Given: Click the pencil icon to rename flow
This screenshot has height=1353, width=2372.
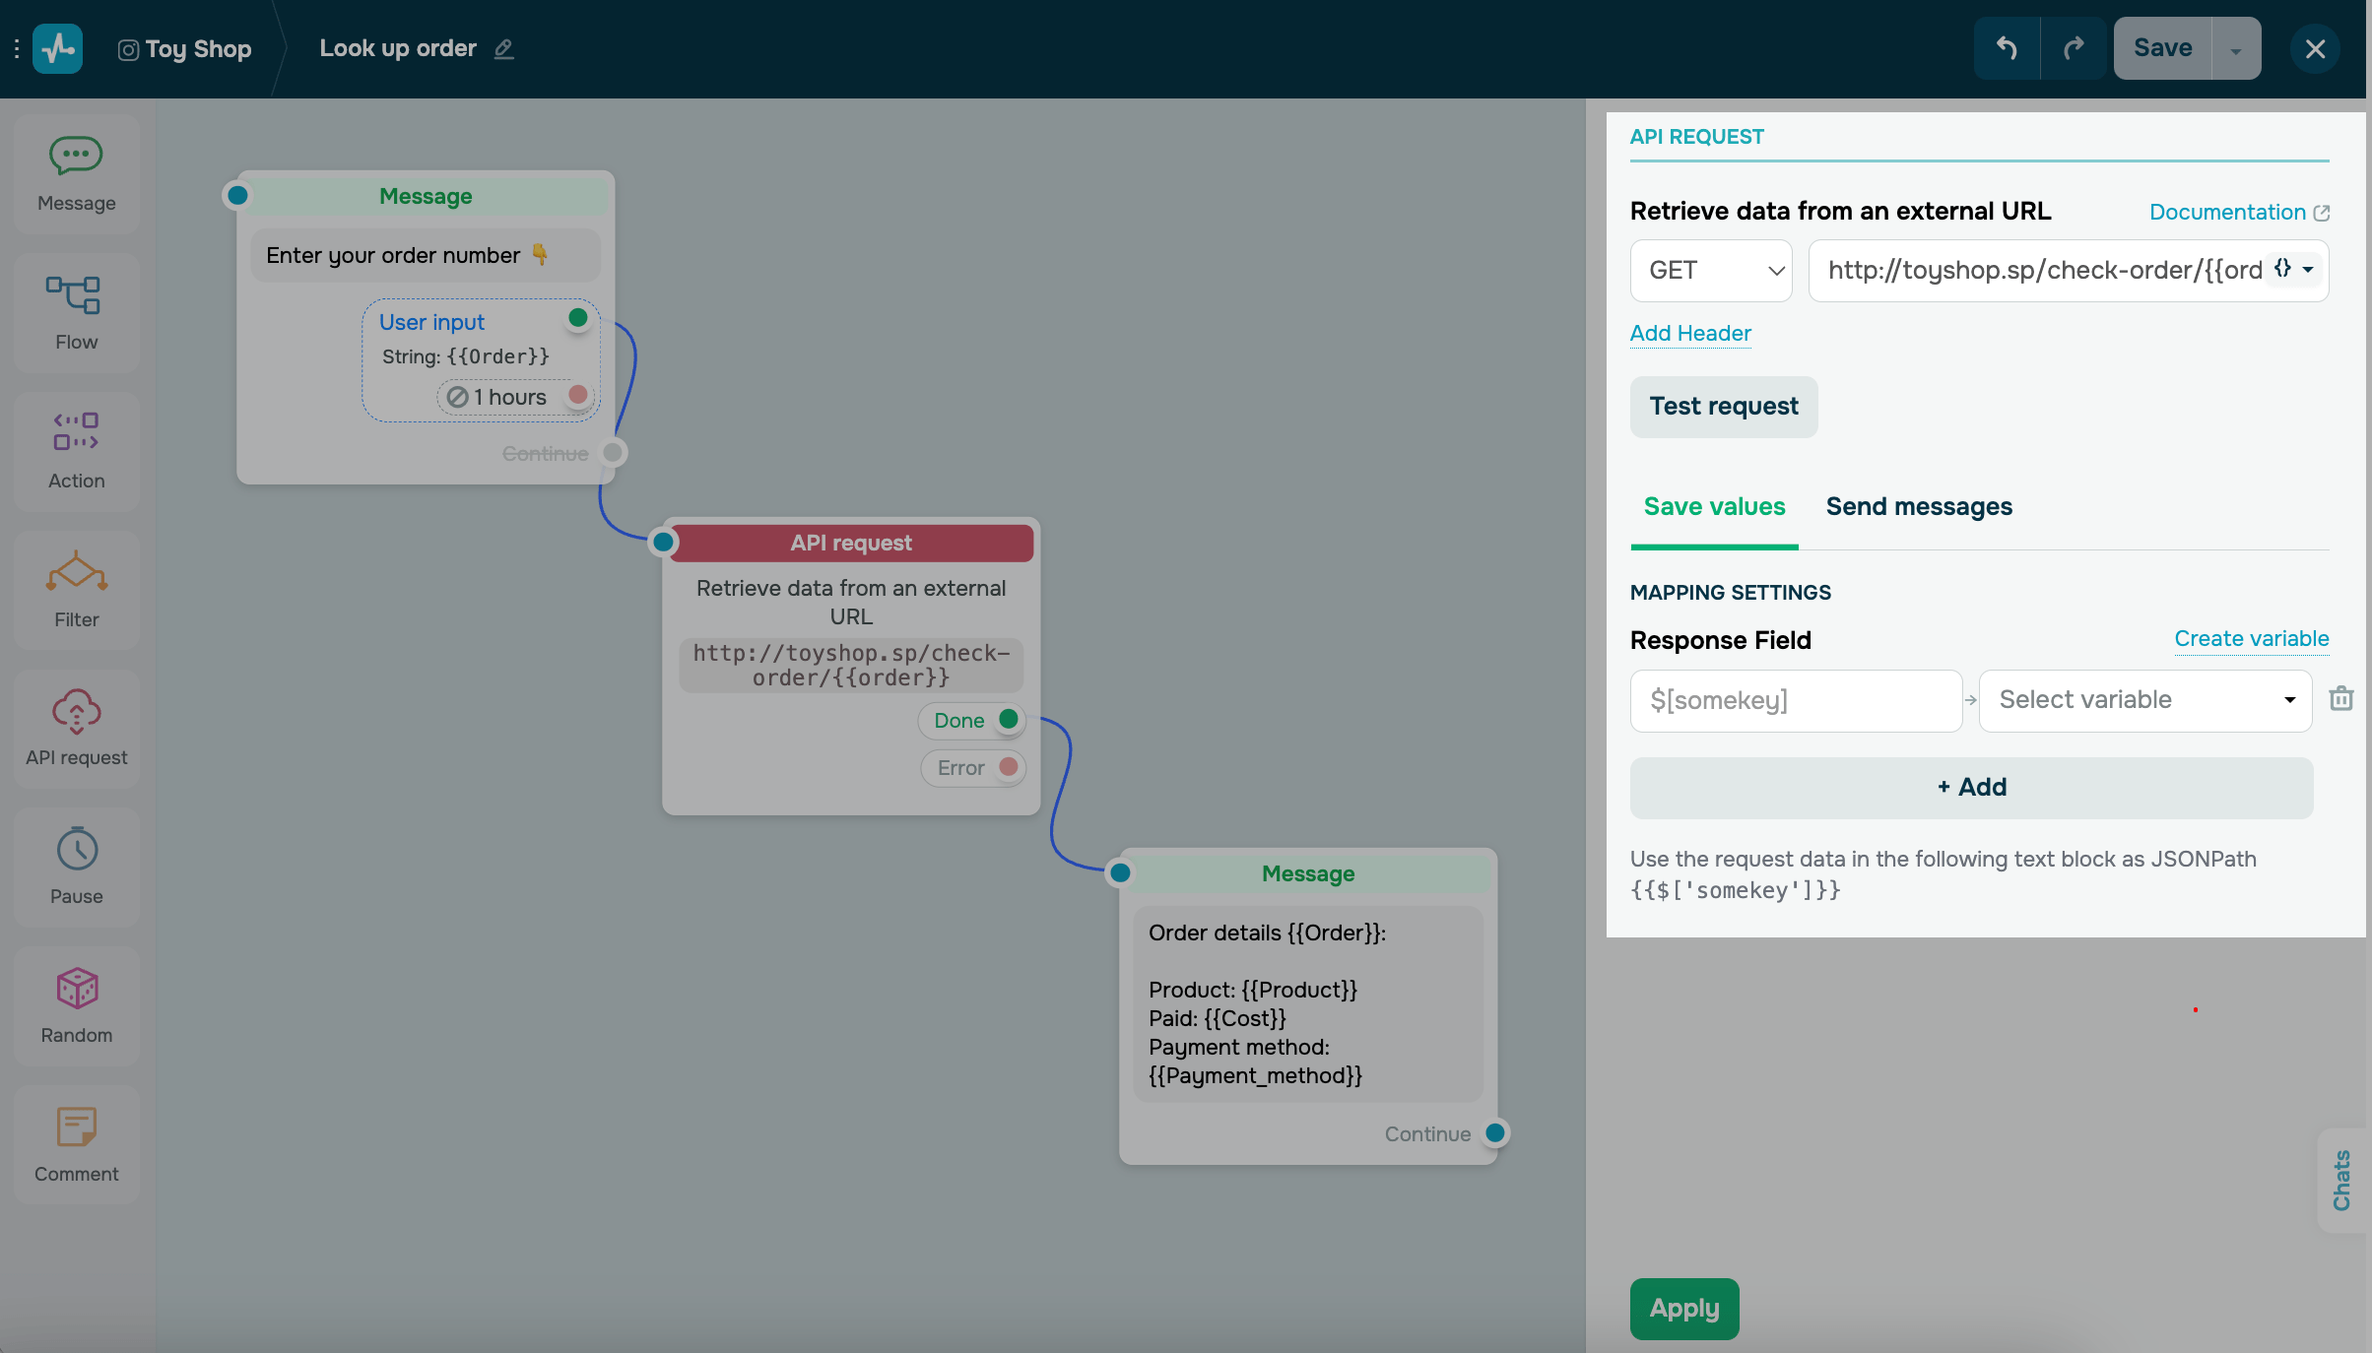Looking at the screenshot, I should (503, 48).
